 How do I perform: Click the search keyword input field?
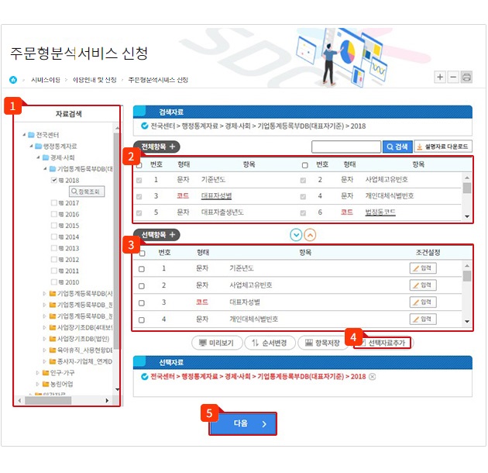(x=346, y=147)
